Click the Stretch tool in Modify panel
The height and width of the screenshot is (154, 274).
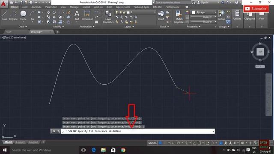[x=48, y=22]
